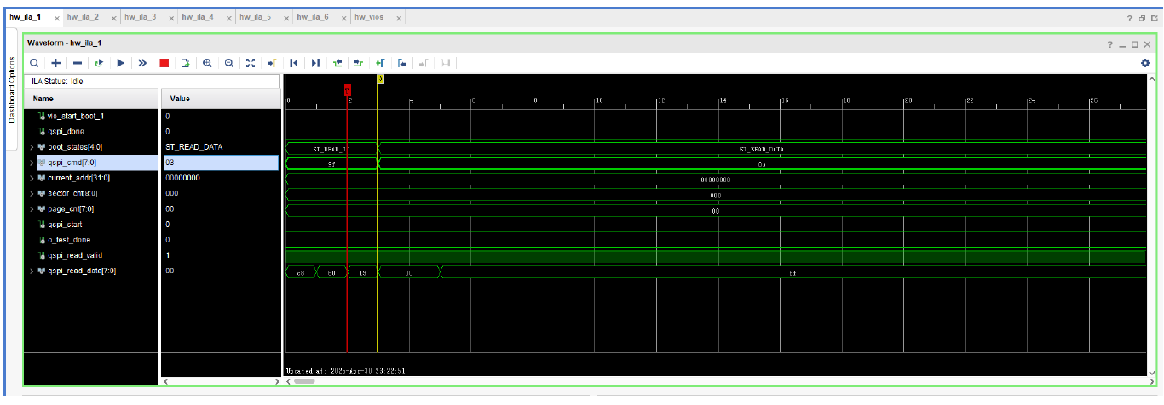1164x405 pixels.
Task: Close the hw_ila_3 tab
Action: point(170,18)
